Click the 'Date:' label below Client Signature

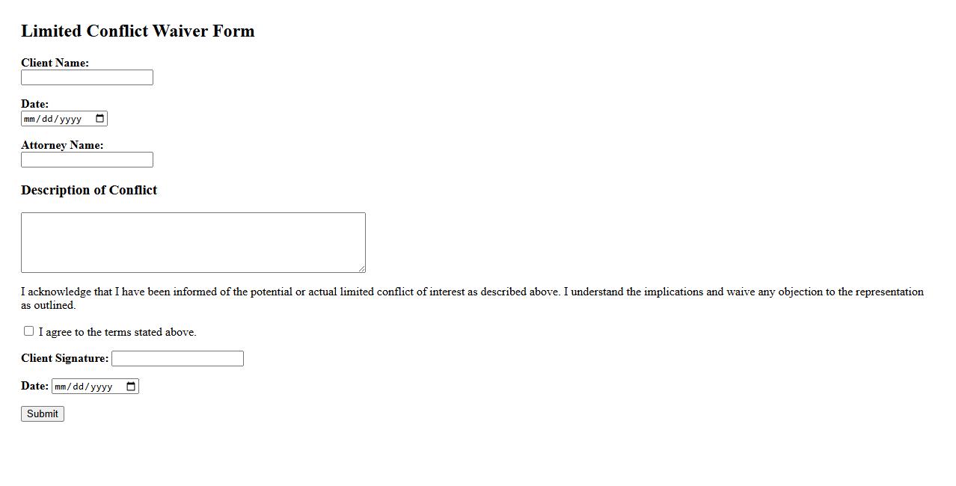click(34, 386)
